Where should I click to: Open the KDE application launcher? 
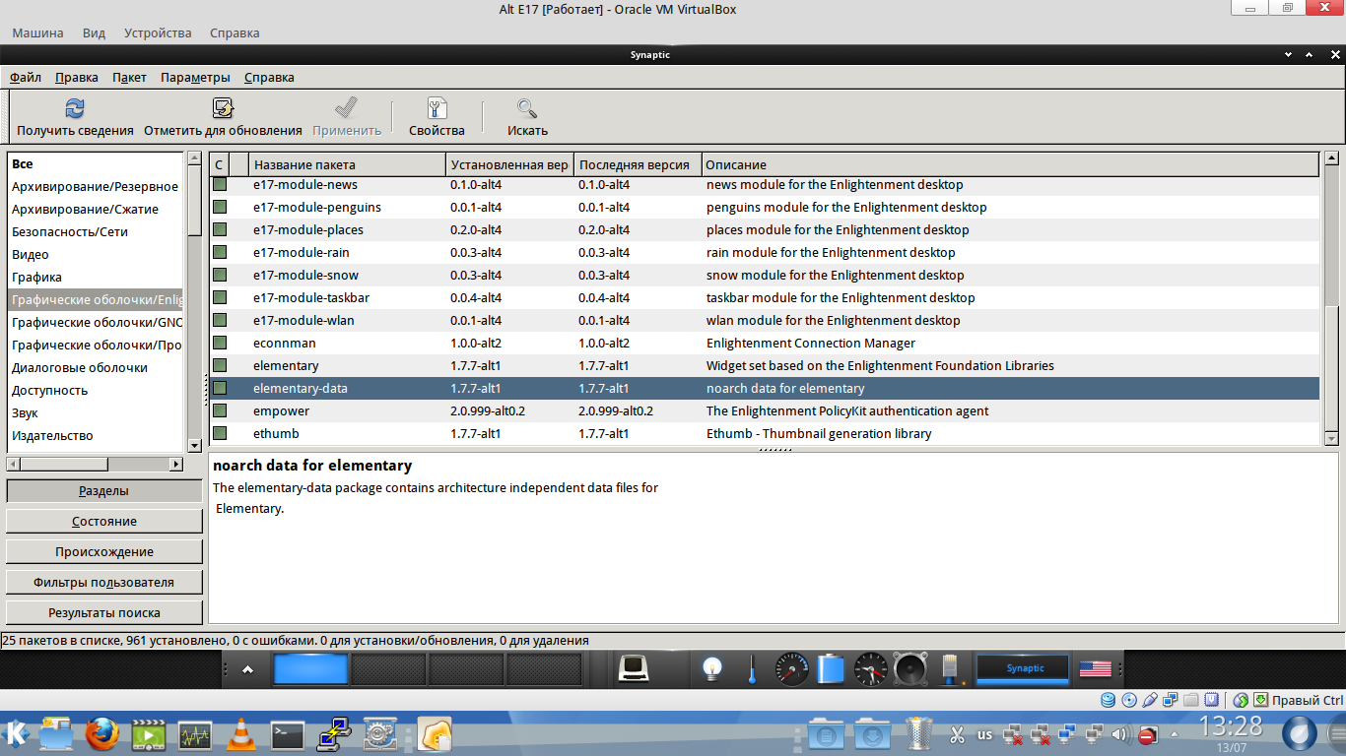point(17,733)
